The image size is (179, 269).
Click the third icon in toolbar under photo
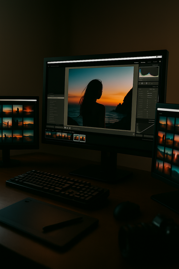click(x=70, y=128)
